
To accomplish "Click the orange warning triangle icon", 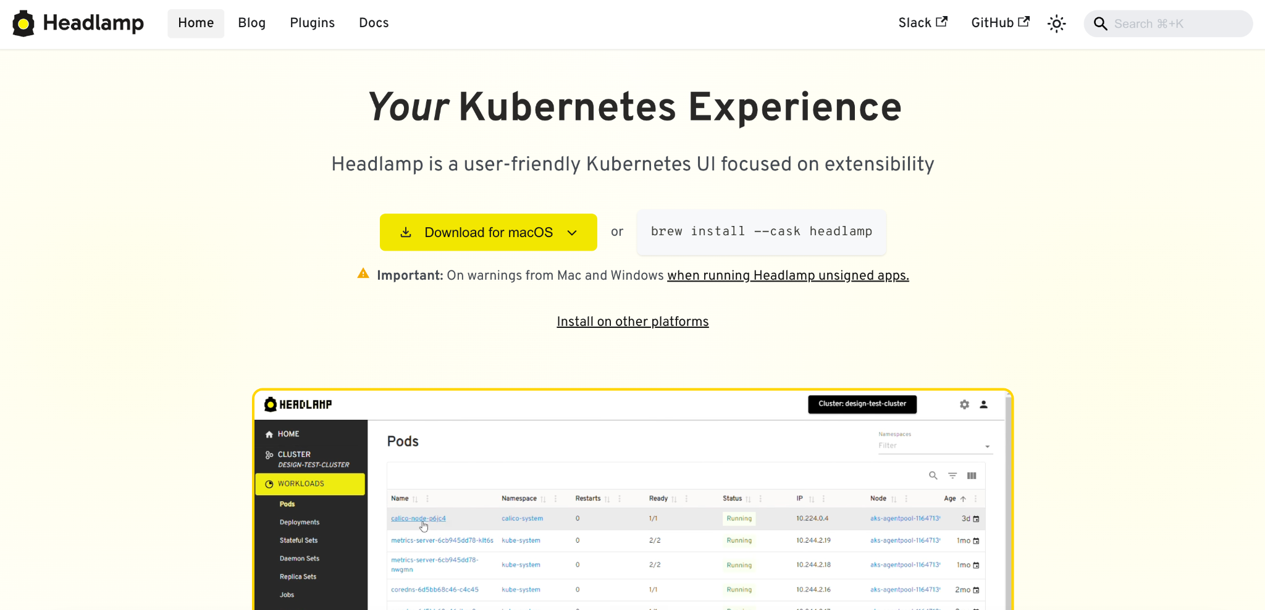I will (x=363, y=274).
